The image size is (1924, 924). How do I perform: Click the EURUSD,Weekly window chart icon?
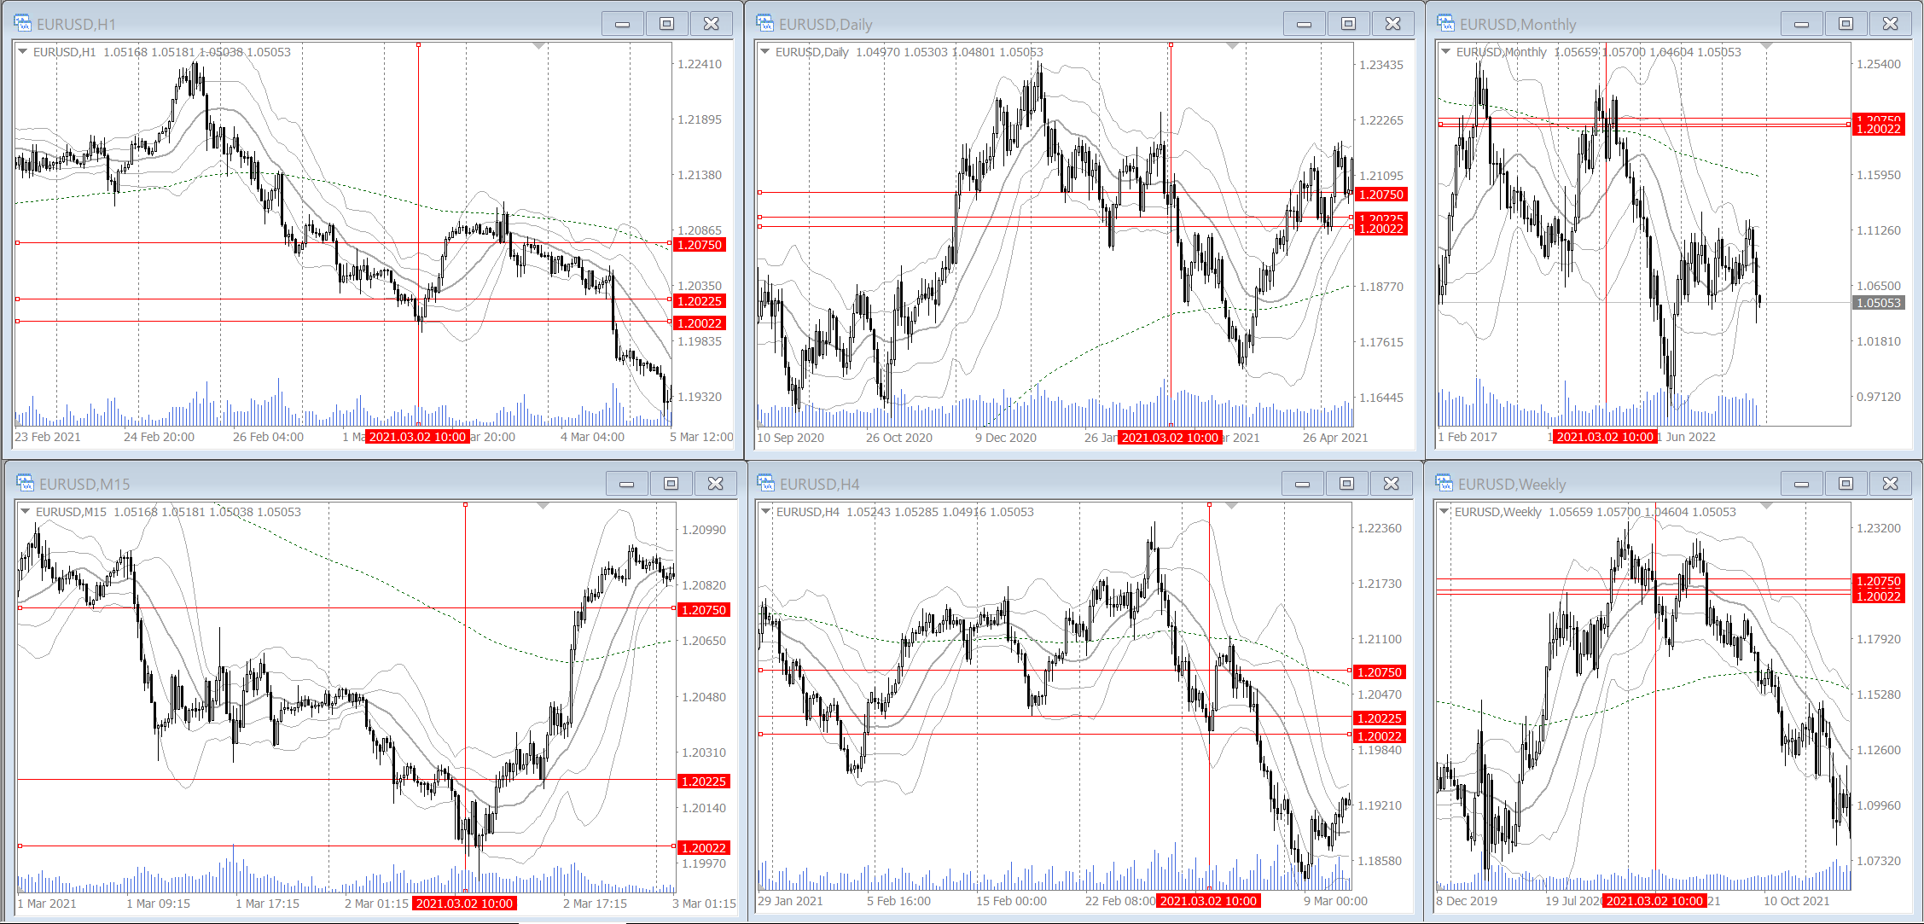pyautogui.click(x=1444, y=483)
